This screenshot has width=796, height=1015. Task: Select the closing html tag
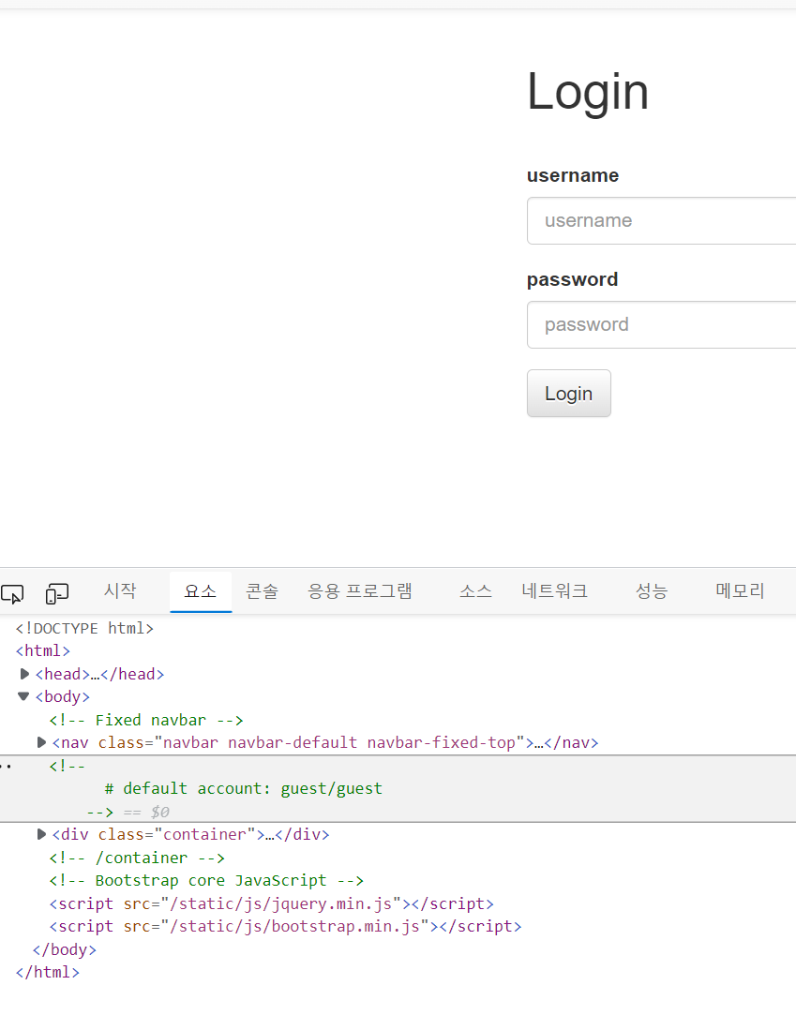47,972
